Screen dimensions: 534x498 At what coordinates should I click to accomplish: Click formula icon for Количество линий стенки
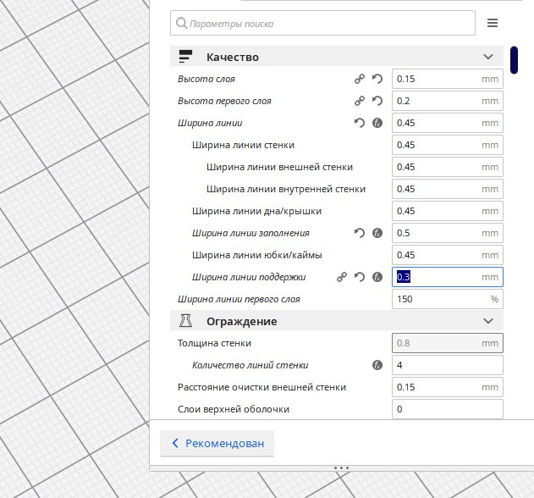pyautogui.click(x=377, y=365)
